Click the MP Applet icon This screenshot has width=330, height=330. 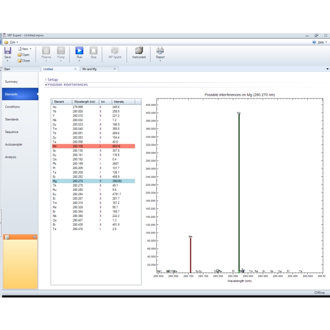[115, 50]
